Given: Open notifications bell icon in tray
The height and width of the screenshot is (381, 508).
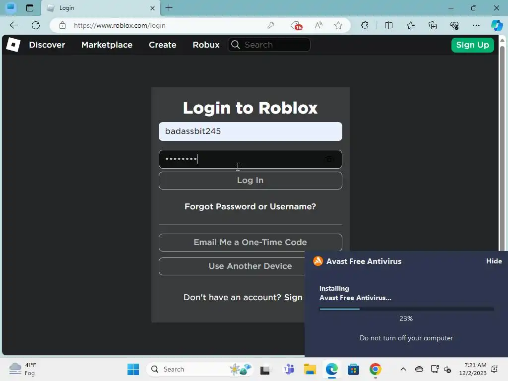Looking at the screenshot, I should pyautogui.click(x=495, y=369).
